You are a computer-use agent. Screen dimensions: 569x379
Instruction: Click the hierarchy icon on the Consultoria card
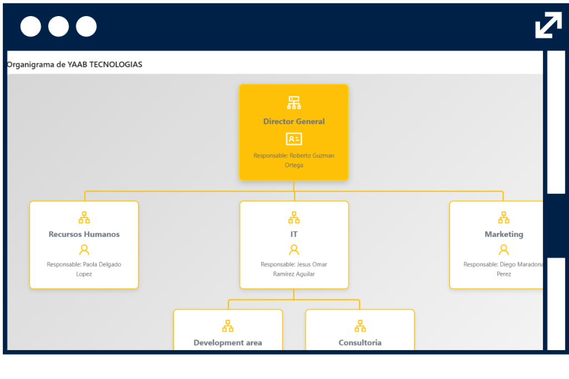pyautogui.click(x=360, y=325)
